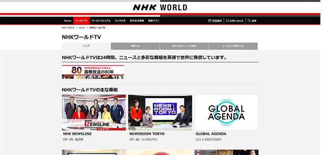Open the 海外安全情報 menu item
The image size is (323, 155).
tap(137, 21)
